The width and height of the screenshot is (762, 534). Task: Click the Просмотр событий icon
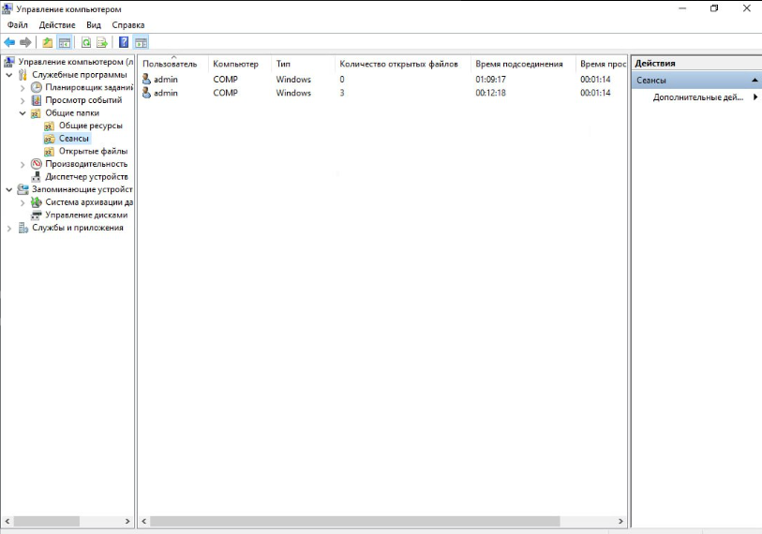point(37,100)
